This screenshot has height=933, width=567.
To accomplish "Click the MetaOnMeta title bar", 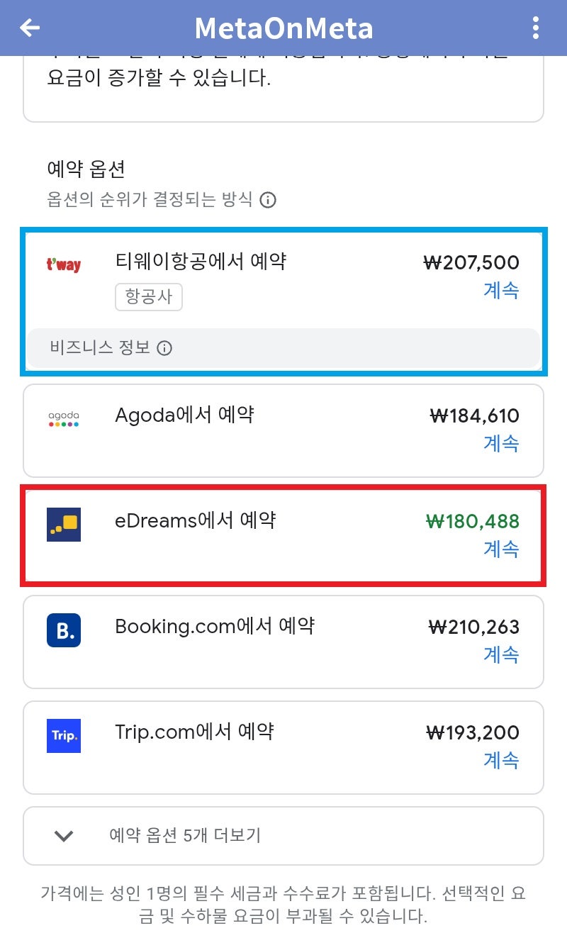I will [x=283, y=28].
